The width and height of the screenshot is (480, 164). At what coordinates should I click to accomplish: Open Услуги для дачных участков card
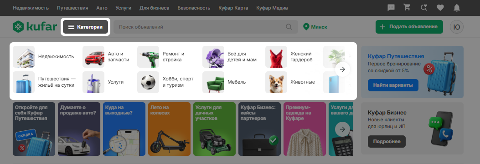tap(215, 129)
